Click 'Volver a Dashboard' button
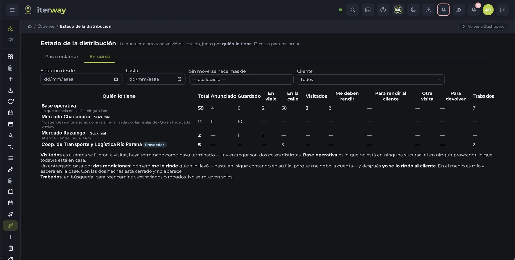The height and width of the screenshot is (260, 515). click(x=483, y=26)
